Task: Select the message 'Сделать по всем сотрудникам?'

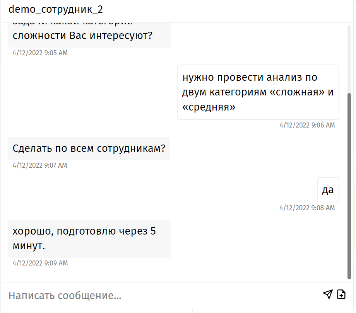Action: click(89, 148)
